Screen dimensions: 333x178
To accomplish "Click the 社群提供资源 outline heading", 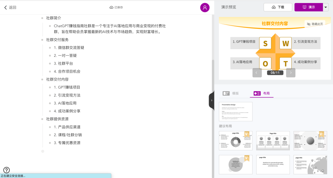I will (x=57, y=119).
